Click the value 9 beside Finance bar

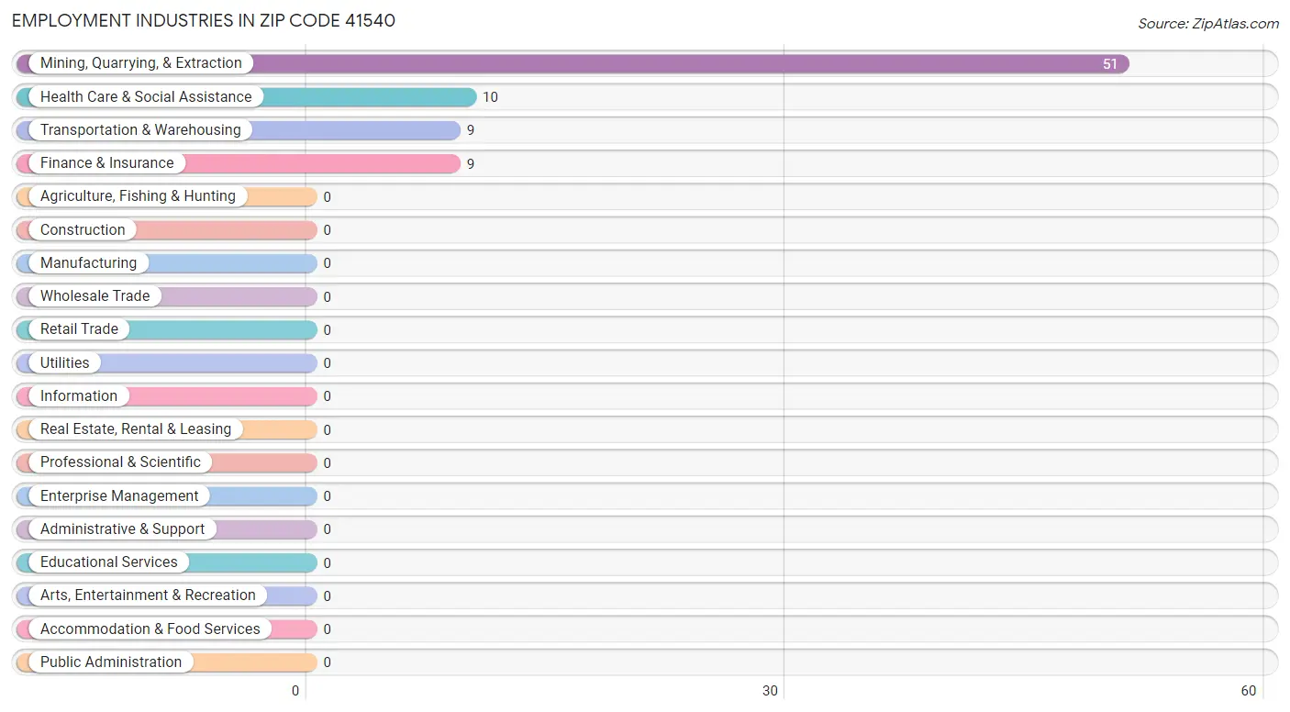click(471, 164)
